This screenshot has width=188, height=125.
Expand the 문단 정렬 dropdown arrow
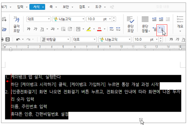(149, 31)
